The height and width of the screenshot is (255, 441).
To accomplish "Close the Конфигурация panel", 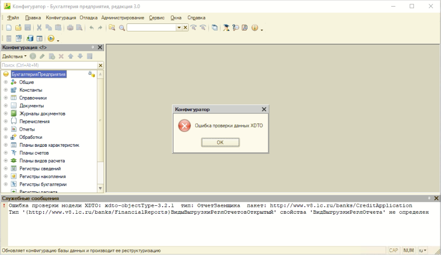I will click(100, 47).
